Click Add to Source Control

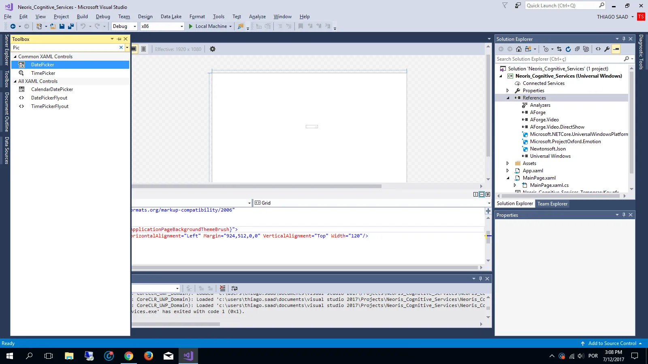612,343
